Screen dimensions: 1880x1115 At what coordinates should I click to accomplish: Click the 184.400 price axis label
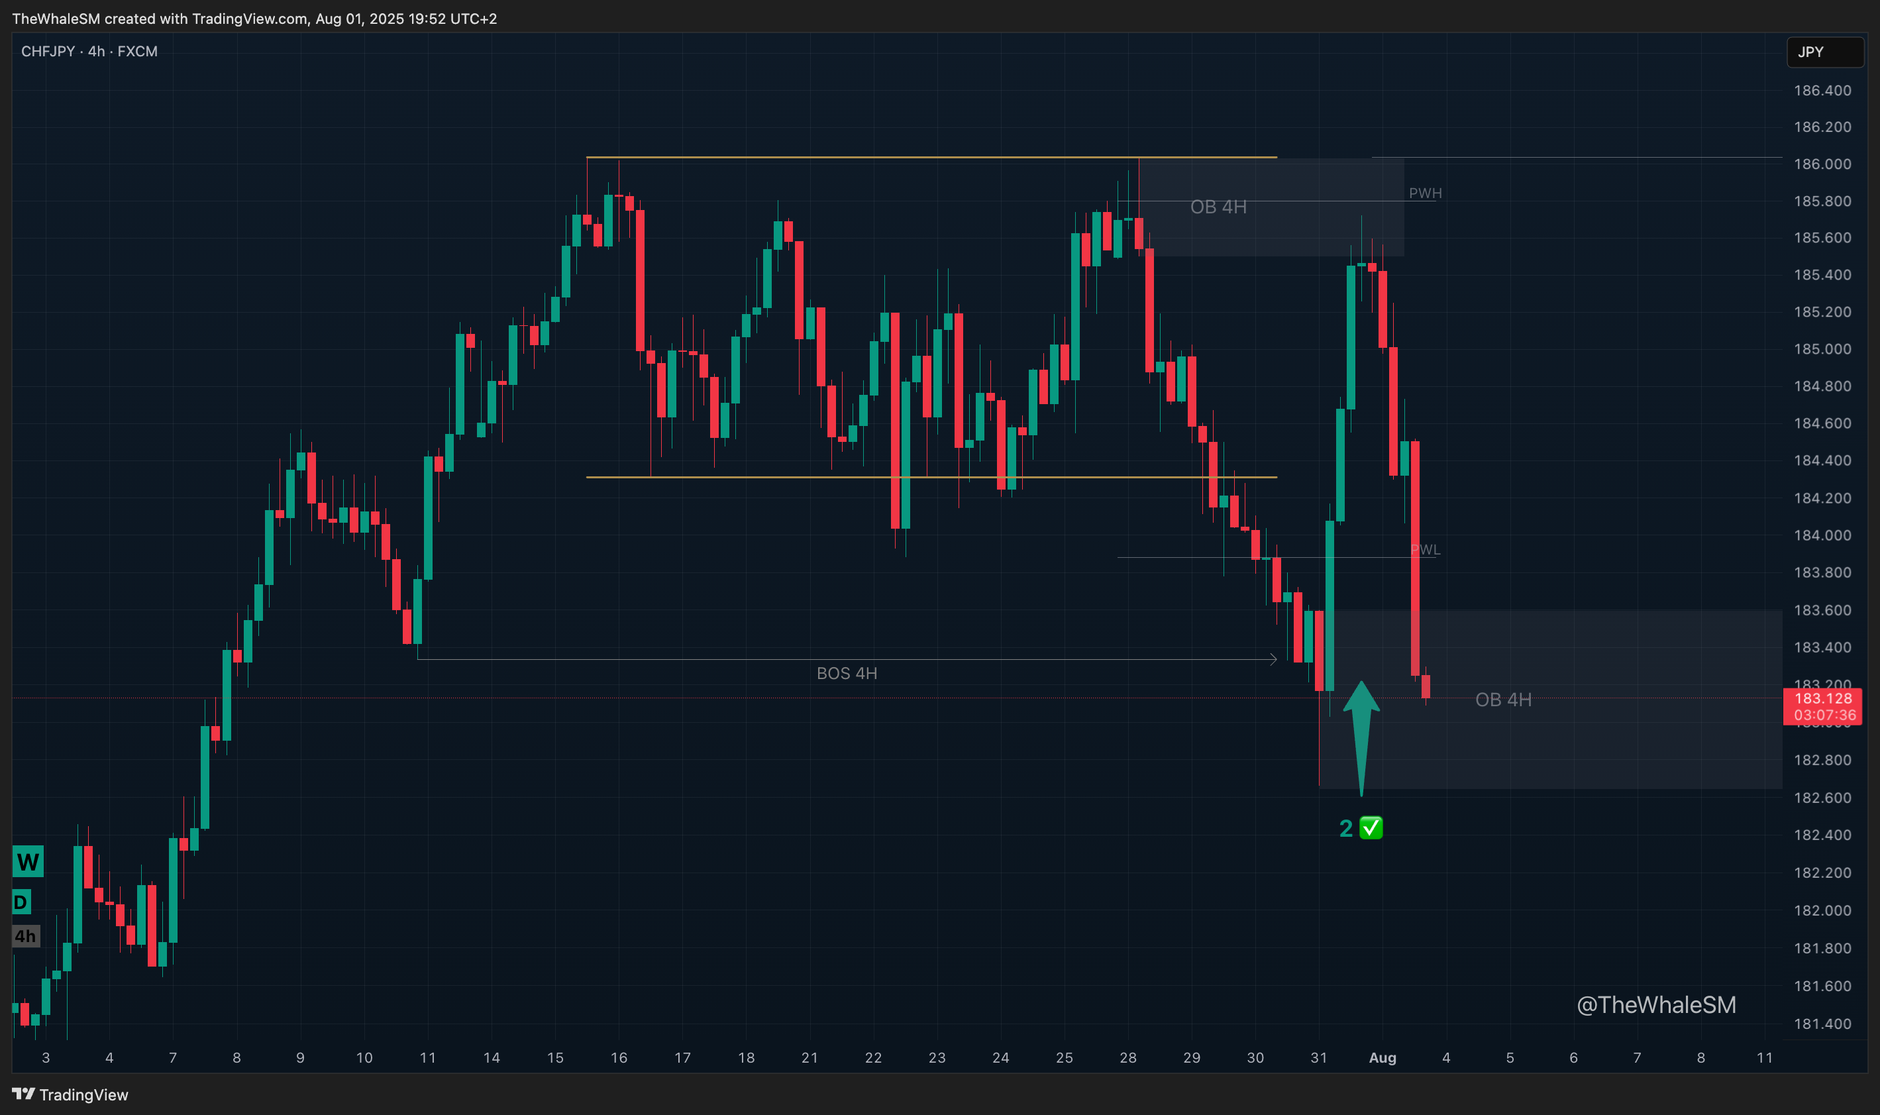tap(1822, 460)
